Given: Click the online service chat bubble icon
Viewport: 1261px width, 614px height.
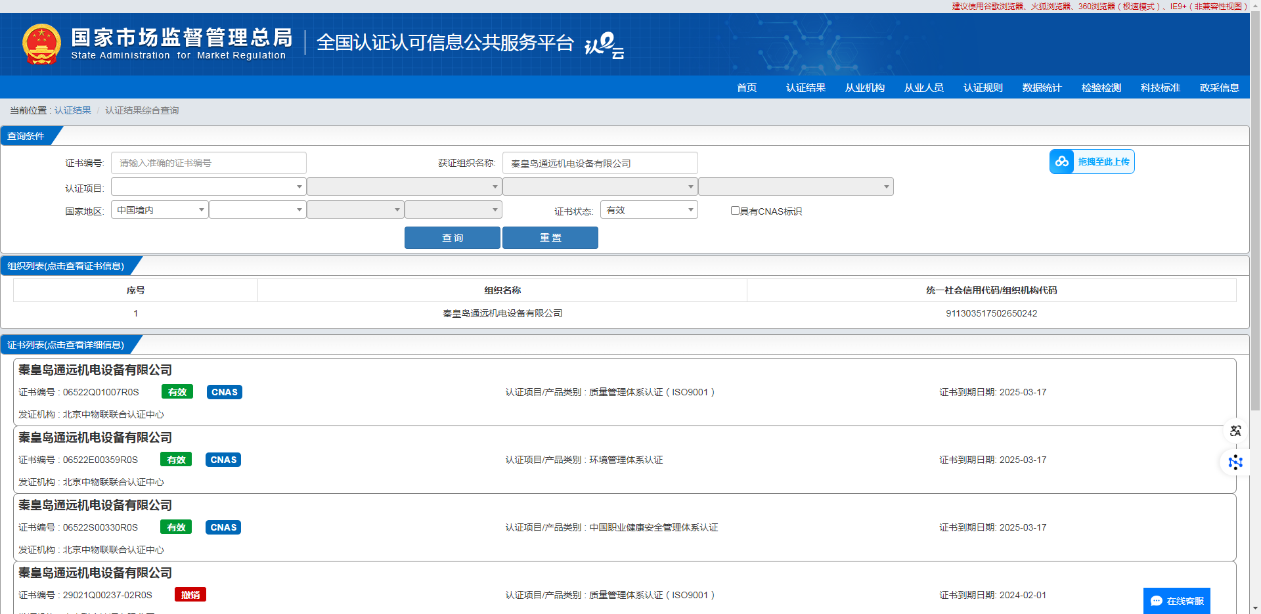Looking at the screenshot, I should coord(1157,601).
